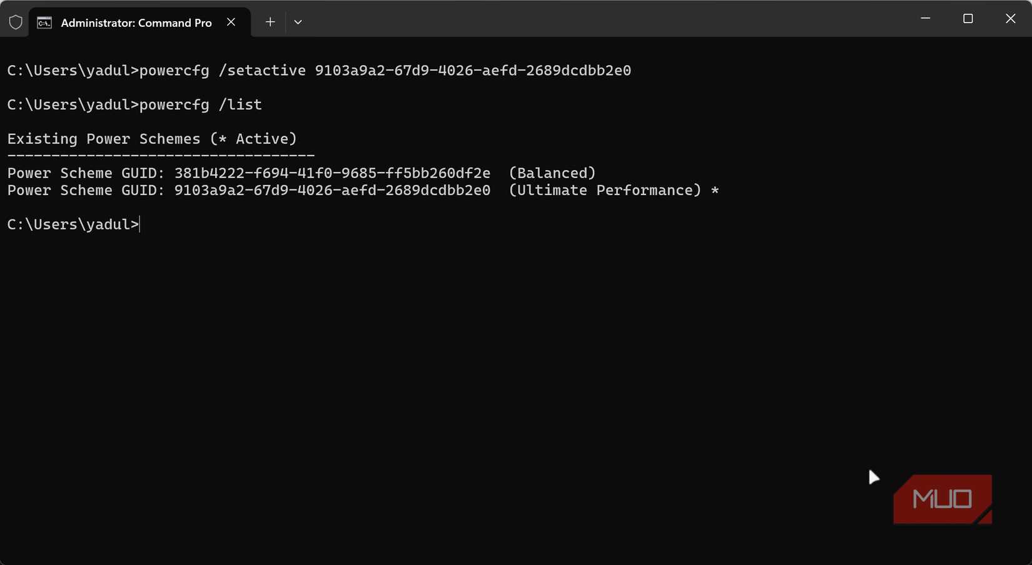Click the mouse pointer graphic near MUO logo

874,477
